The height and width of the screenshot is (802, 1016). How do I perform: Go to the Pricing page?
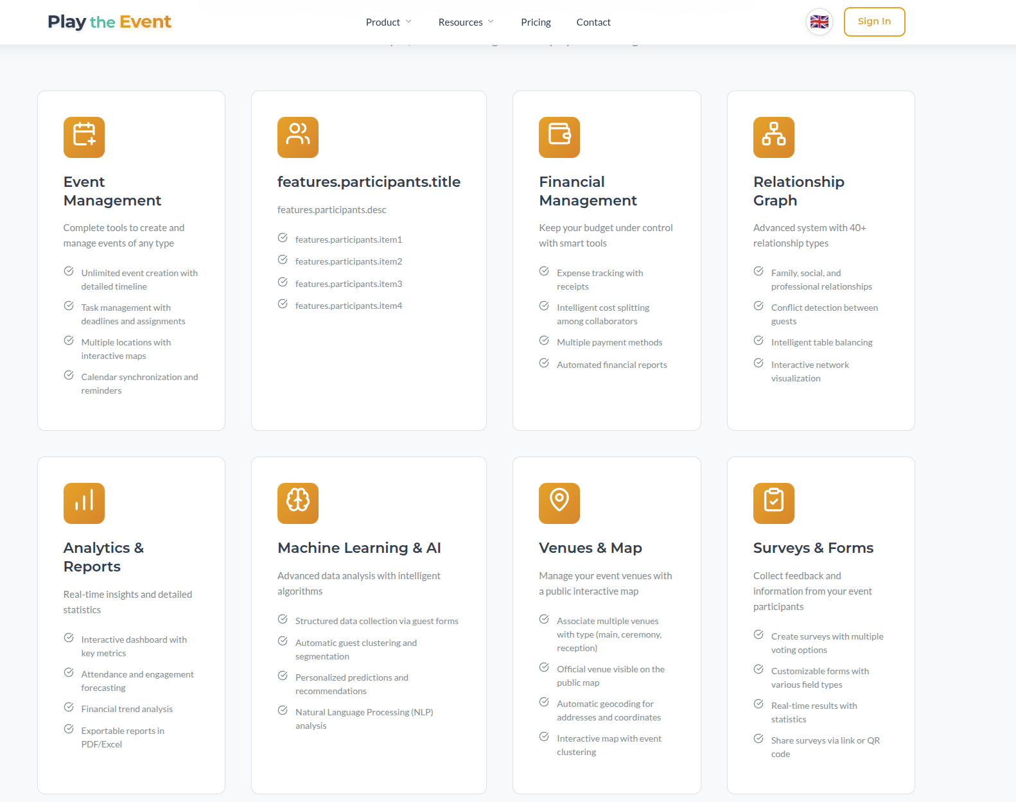pyautogui.click(x=536, y=22)
